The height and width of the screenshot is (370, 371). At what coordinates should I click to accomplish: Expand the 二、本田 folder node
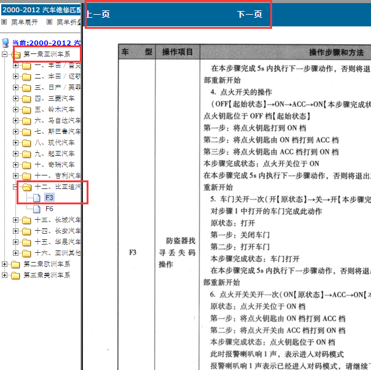[x=15, y=76]
